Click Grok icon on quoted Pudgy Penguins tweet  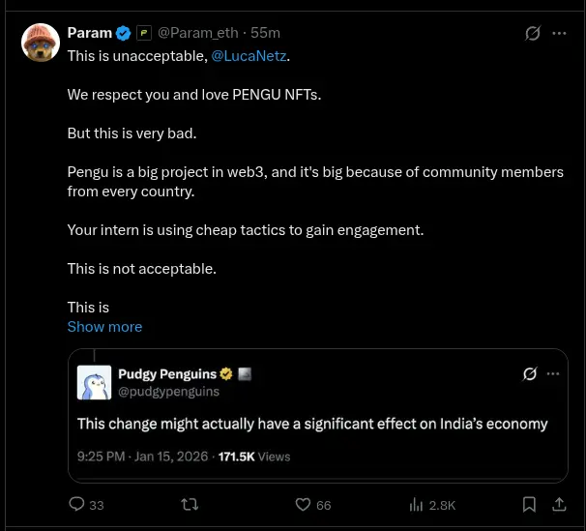tap(529, 373)
